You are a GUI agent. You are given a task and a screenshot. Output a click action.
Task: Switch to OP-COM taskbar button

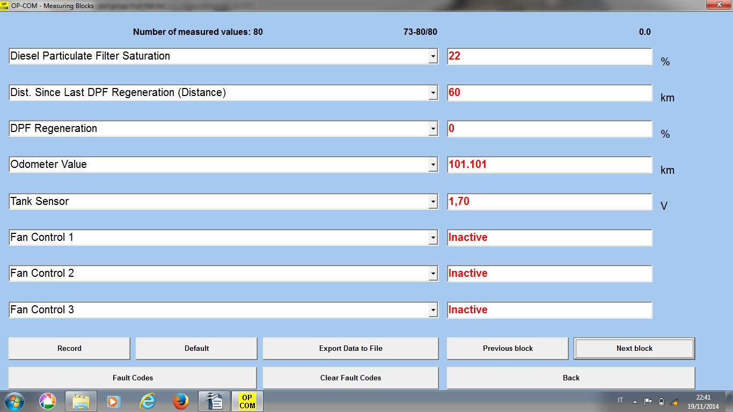[x=247, y=401]
